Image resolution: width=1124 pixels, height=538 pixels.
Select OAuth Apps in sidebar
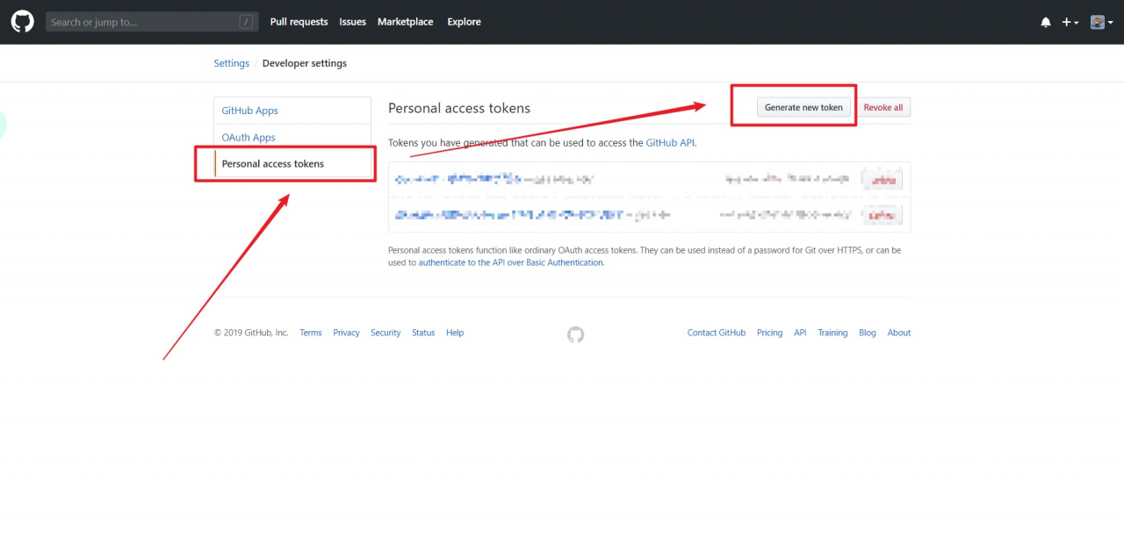249,138
